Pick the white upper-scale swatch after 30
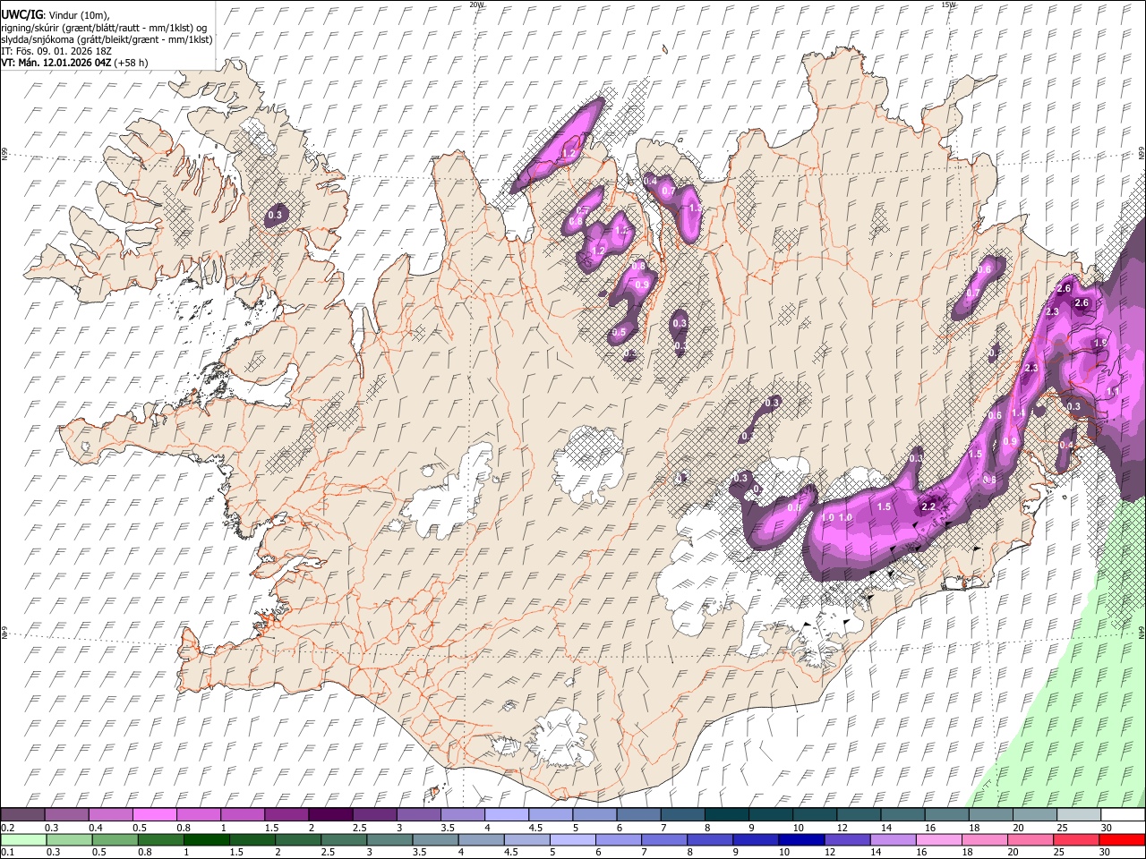Screen dimensions: 1146x859 click(x=1123, y=814)
